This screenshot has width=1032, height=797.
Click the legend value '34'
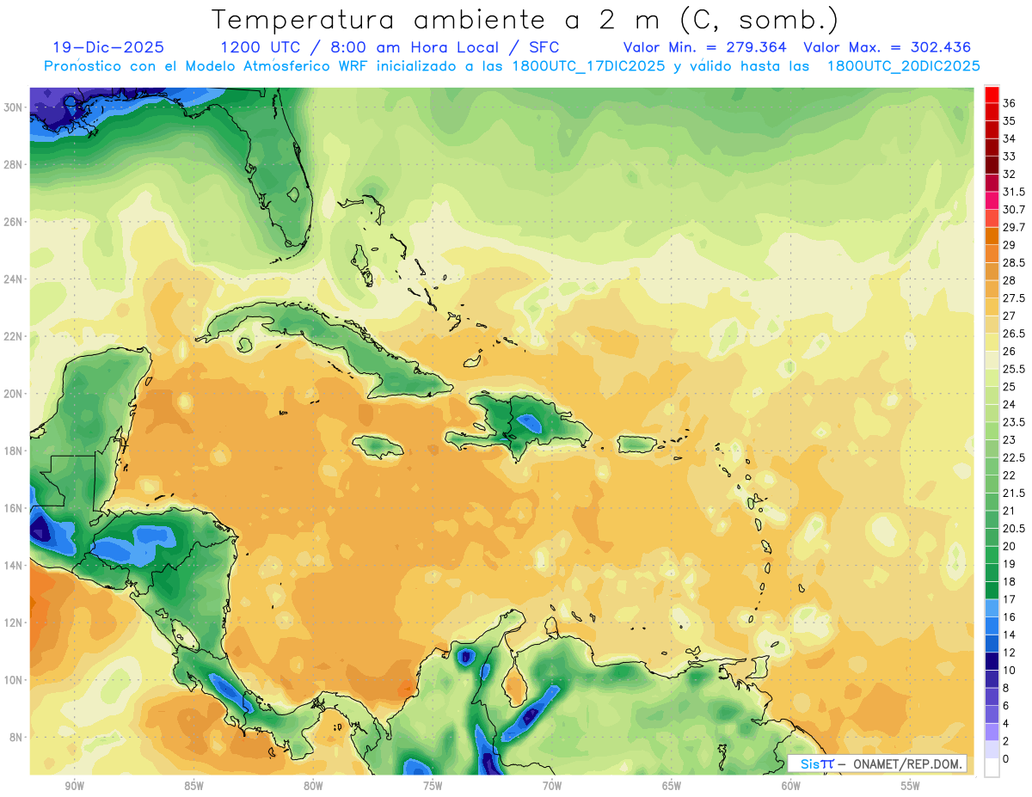click(1010, 138)
